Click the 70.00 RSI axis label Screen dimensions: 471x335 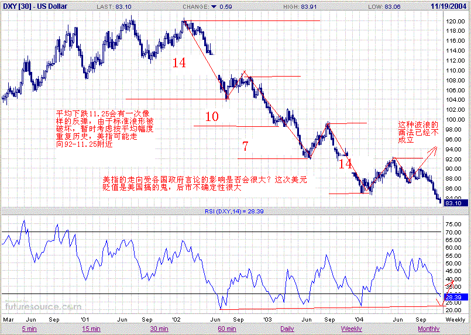pos(453,232)
